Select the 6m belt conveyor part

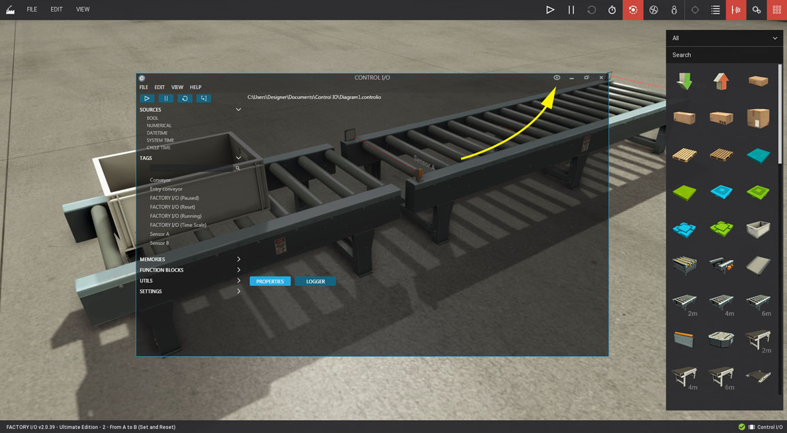(722, 377)
